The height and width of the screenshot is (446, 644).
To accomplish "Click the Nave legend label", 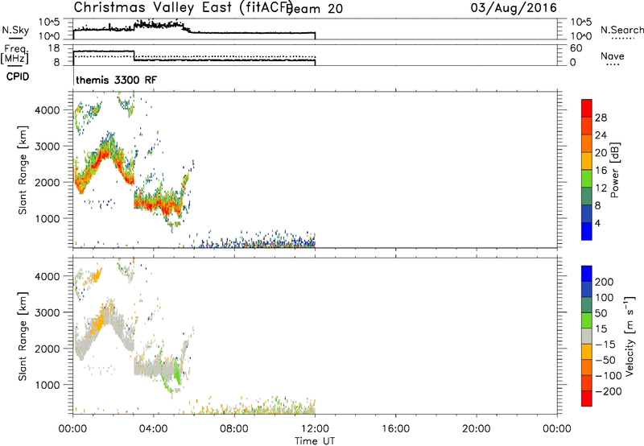I will tap(612, 56).
